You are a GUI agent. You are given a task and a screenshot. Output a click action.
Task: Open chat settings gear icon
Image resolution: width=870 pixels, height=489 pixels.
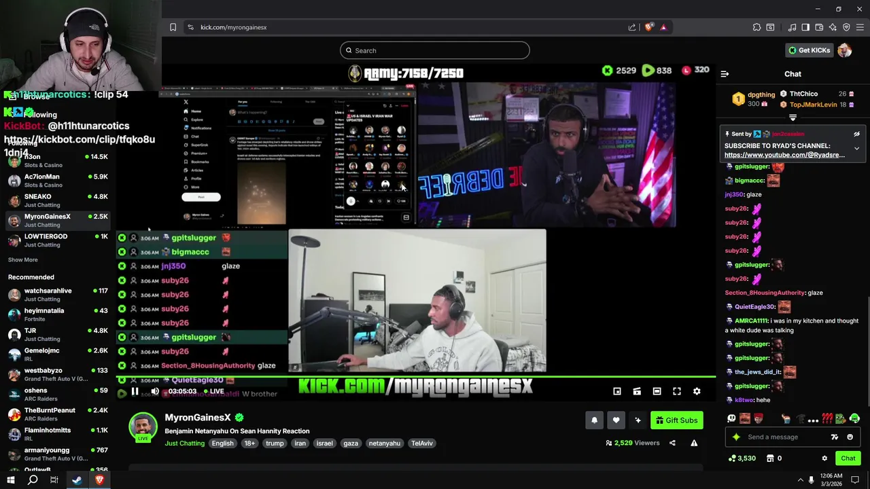pyautogui.click(x=824, y=458)
